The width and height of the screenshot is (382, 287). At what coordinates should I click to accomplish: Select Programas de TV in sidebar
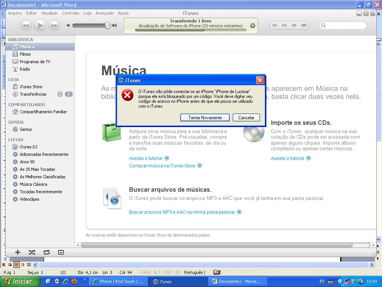(40, 62)
